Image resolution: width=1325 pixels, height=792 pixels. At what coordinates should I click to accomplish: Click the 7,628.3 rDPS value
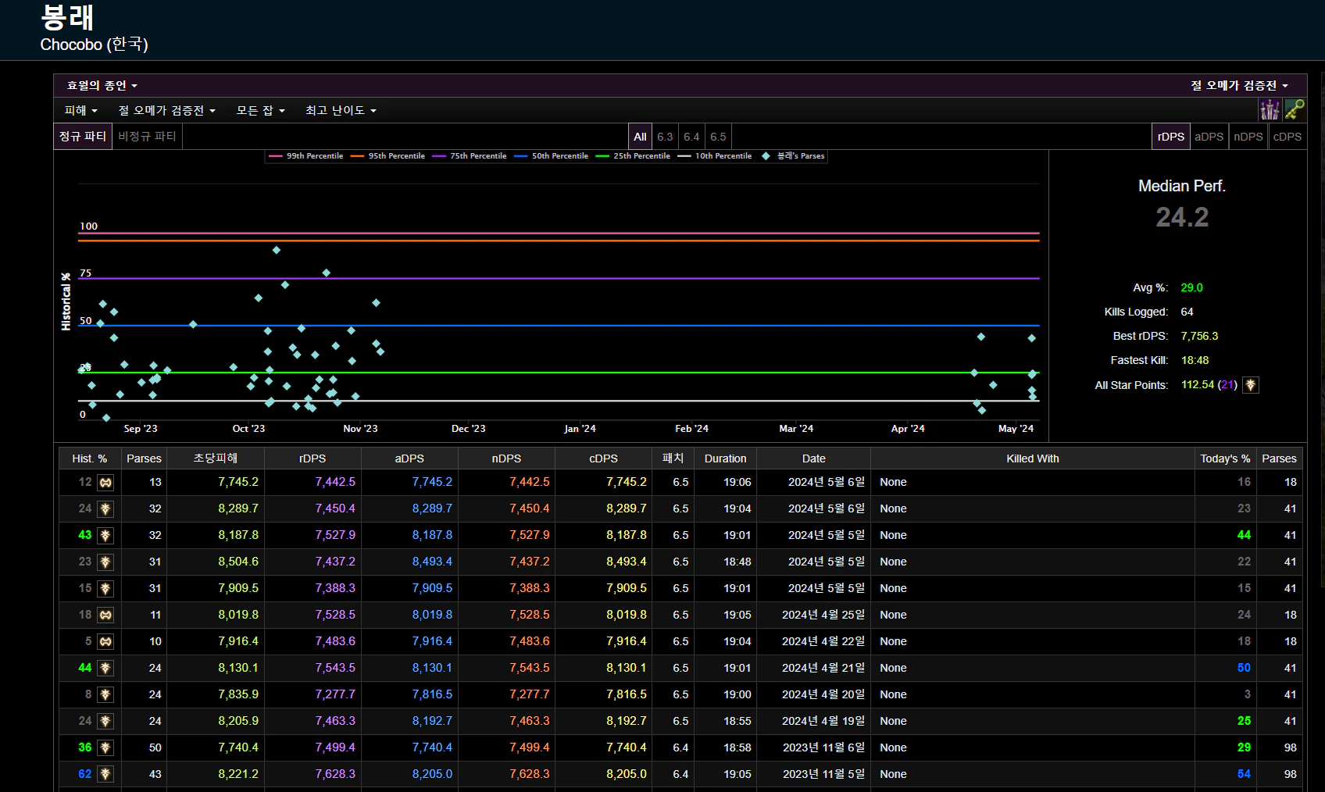(335, 775)
